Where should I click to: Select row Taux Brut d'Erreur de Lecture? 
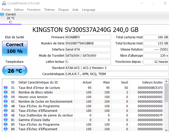click(83, 88)
